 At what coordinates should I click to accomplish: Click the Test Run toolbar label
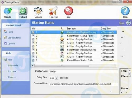[54, 17]
